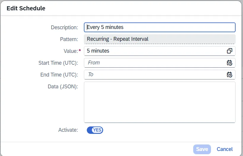Click the Description label
Screen dimensions: 243x156
64,27
